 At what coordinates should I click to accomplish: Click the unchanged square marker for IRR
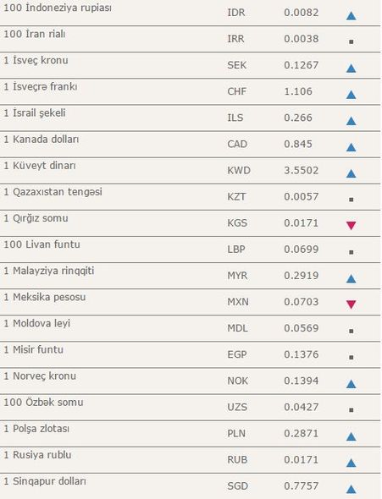click(352, 41)
